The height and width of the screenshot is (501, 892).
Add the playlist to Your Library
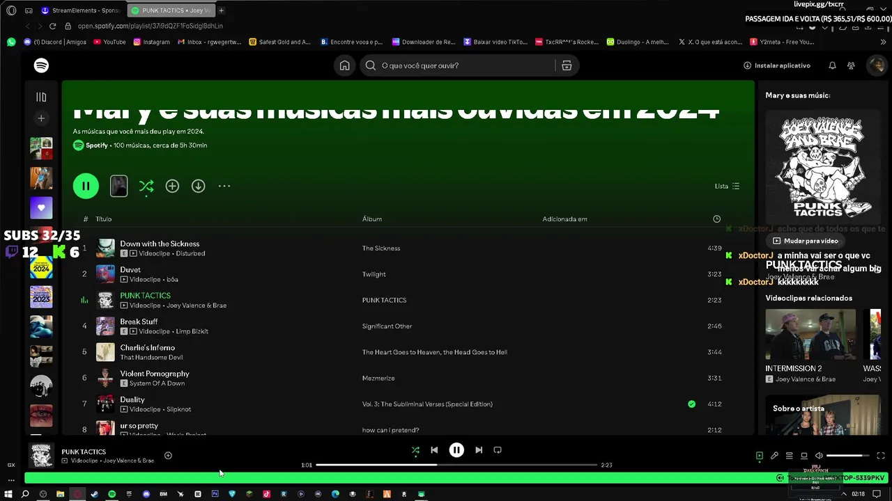(x=172, y=186)
